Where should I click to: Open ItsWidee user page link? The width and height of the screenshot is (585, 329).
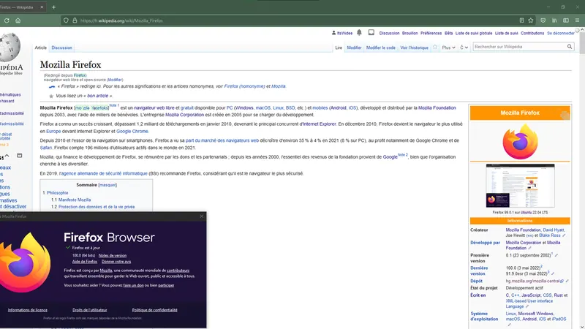344,33
